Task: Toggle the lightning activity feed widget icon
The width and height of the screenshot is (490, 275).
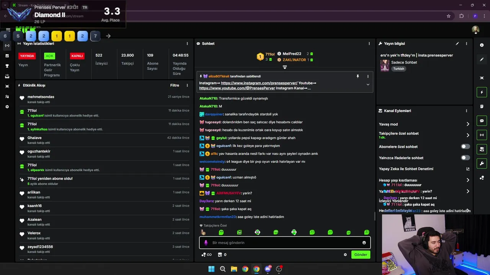Action: coord(482,92)
